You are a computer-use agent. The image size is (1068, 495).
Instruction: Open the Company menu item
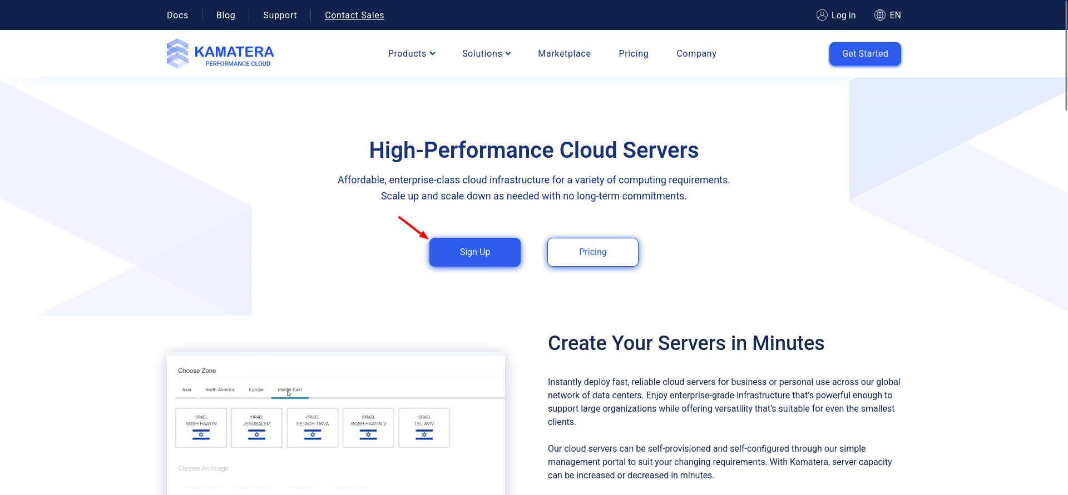click(x=696, y=53)
